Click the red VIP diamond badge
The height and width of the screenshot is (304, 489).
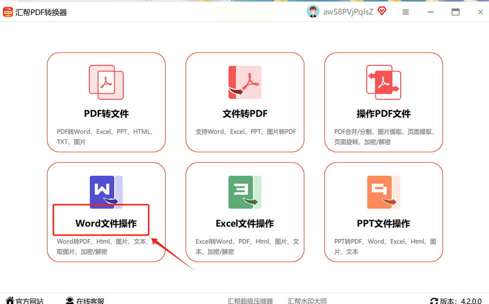coord(382,11)
